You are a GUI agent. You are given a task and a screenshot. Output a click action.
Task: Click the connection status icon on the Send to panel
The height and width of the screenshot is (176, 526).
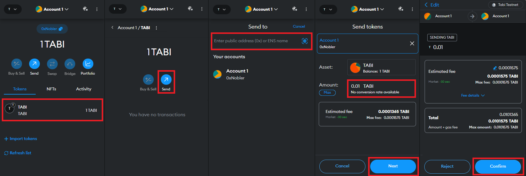click(295, 9)
